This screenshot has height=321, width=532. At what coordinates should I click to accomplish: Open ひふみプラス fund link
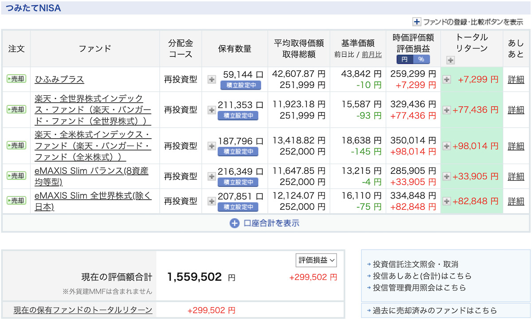click(x=59, y=79)
